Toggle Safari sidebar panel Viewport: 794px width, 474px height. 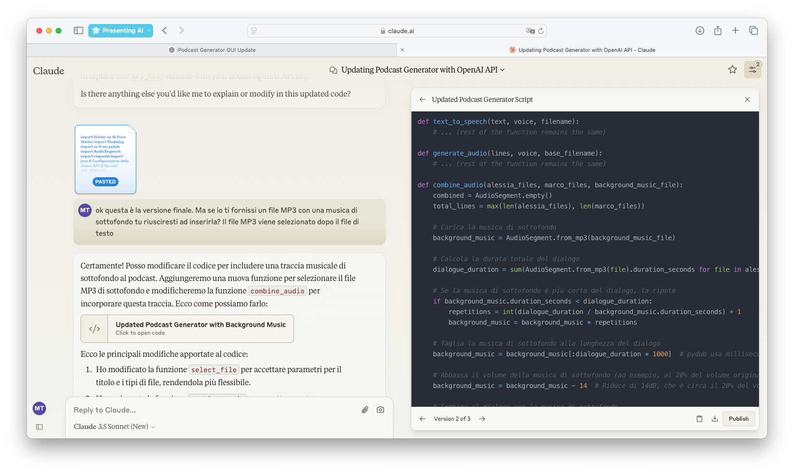tap(78, 31)
